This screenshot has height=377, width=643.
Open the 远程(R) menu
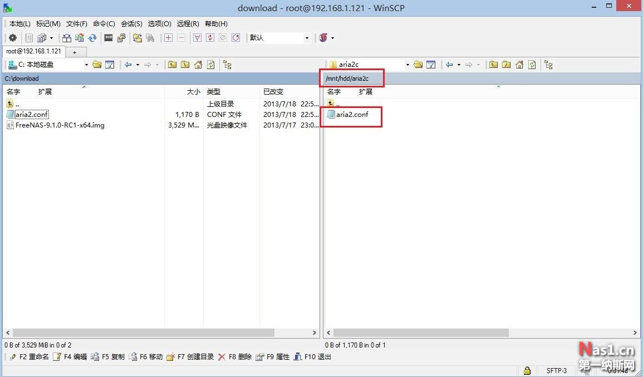click(188, 24)
